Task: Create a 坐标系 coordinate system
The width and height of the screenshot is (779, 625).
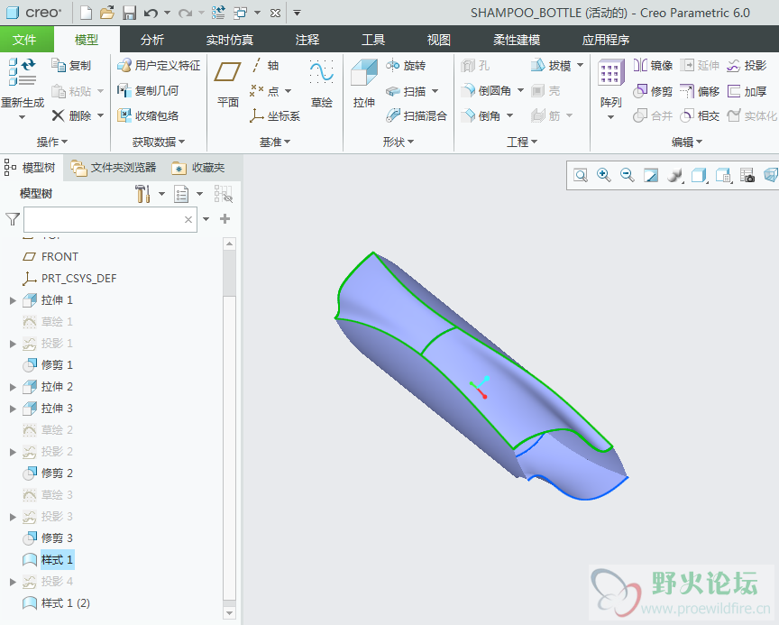Action: coord(275,115)
